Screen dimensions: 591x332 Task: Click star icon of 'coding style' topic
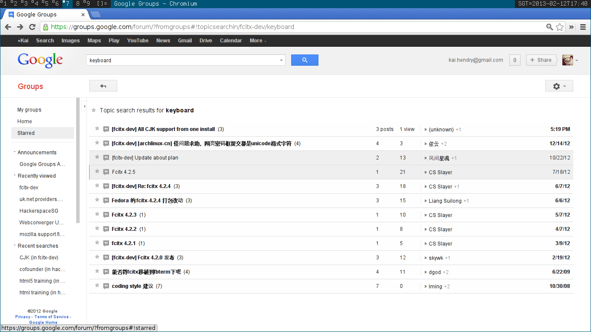pyautogui.click(x=97, y=286)
